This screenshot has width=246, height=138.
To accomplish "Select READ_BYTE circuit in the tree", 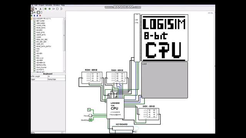I will point(40,33).
